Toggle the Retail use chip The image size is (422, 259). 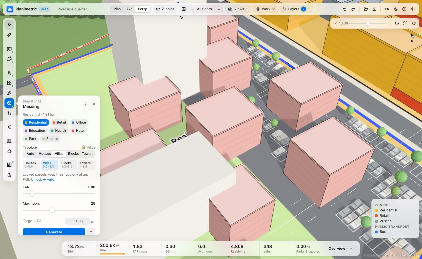coord(59,122)
